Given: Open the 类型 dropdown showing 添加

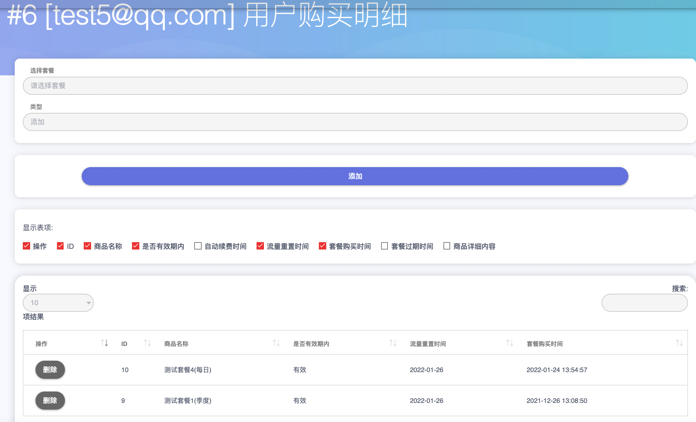Looking at the screenshot, I should (355, 122).
